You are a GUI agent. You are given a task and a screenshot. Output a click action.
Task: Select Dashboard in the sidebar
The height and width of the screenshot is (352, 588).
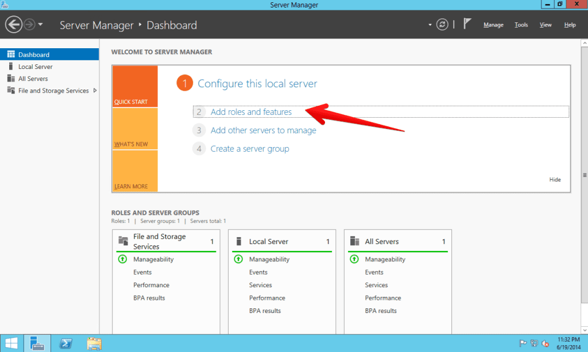tap(49, 55)
